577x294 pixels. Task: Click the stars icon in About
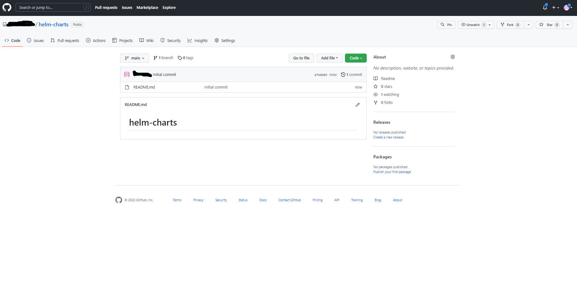(x=376, y=87)
